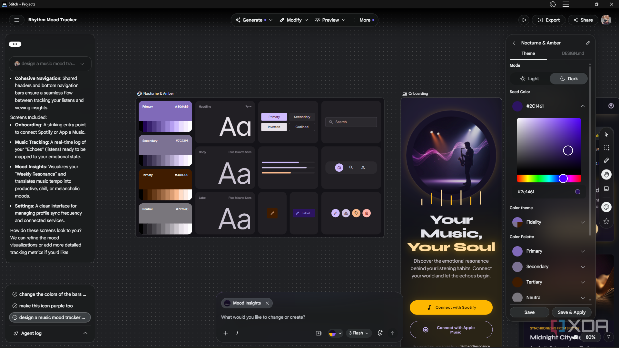The image size is (619, 348).
Task: Click the microphone voice input icon
Action: pos(380,333)
